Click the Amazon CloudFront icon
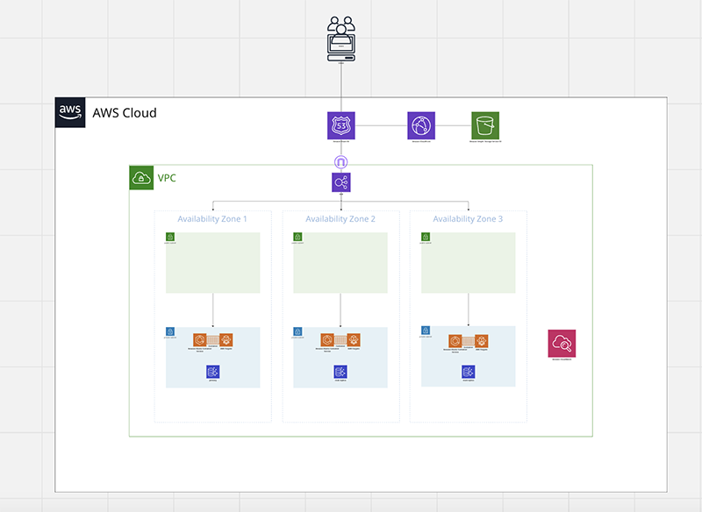Image resolution: width=702 pixels, height=512 pixels. tap(421, 125)
